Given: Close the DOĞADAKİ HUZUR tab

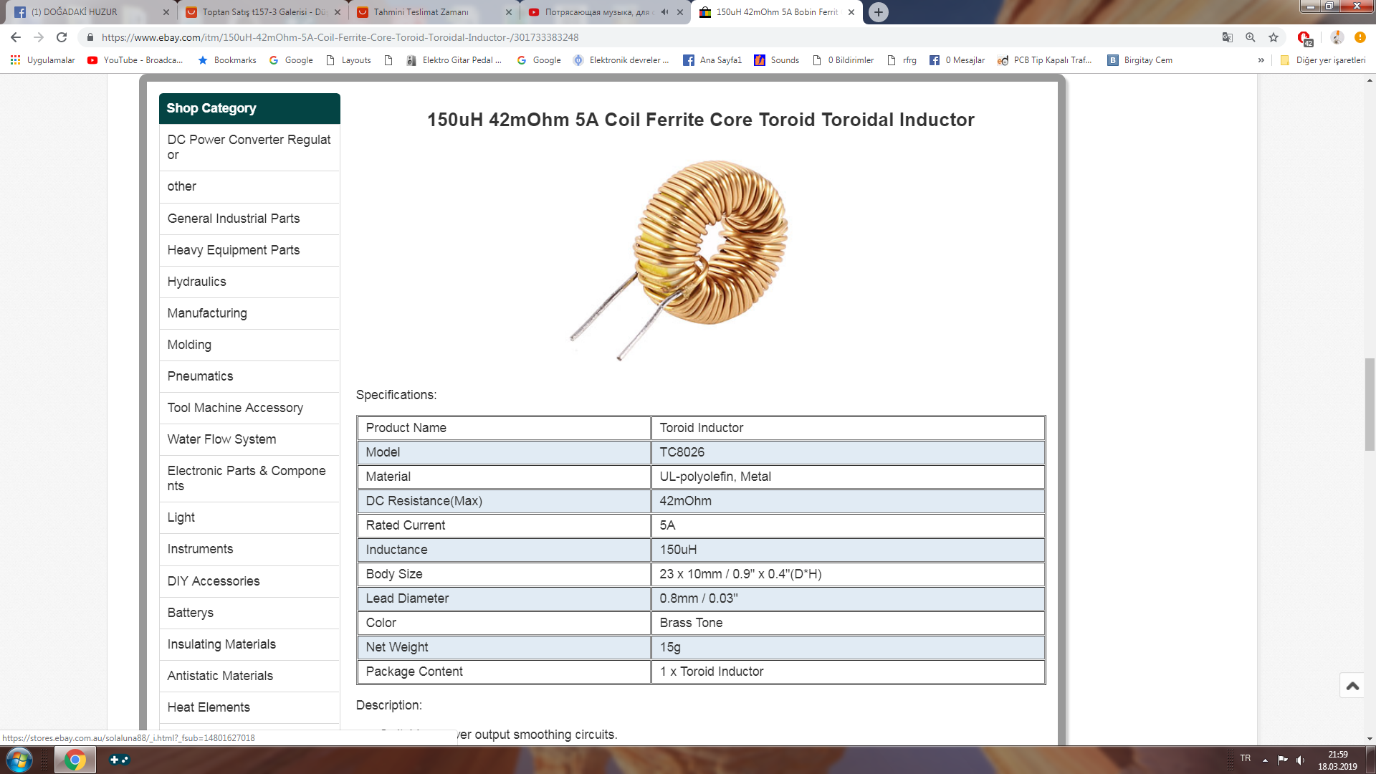Looking at the screenshot, I should tap(166, 12).
